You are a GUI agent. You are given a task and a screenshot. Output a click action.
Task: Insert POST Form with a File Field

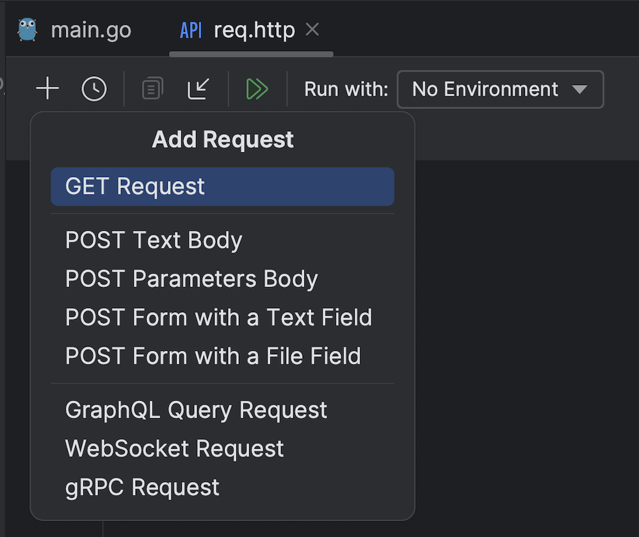(x=213, y=355)
